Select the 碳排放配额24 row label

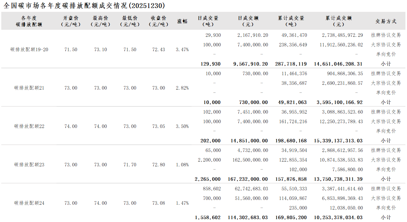point(29,203)
